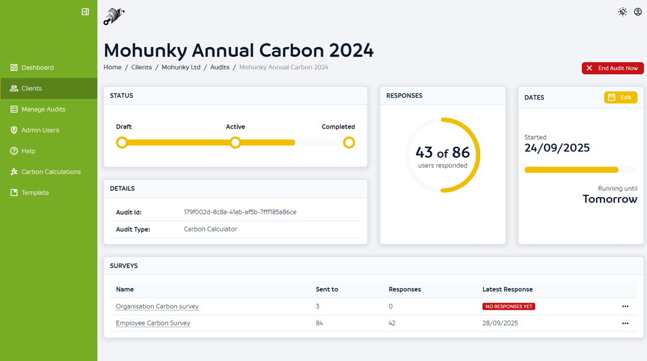
Task: Open the Help question mark icon
Action: click(x=14, y=151)
